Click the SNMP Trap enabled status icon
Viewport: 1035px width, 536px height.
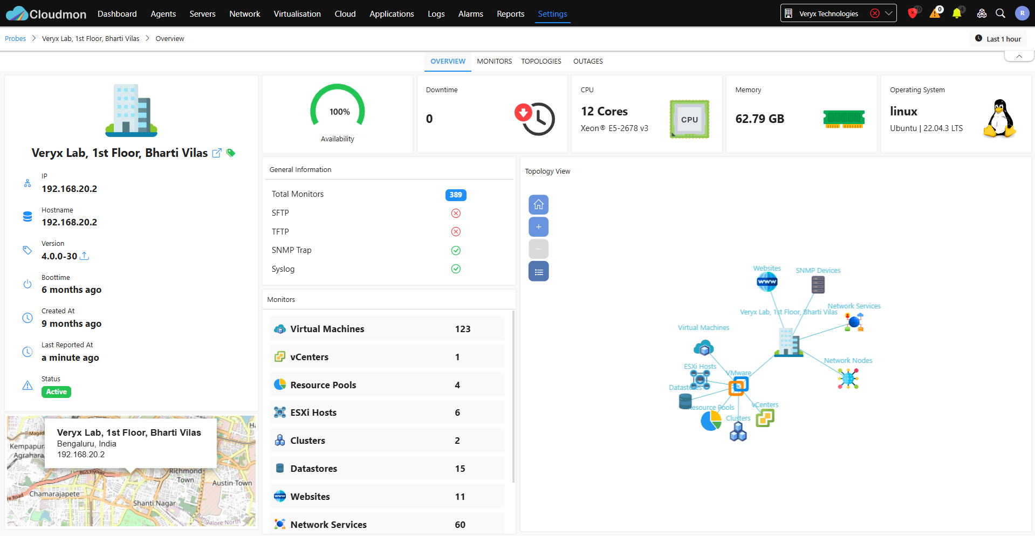[x=456, y=250]
